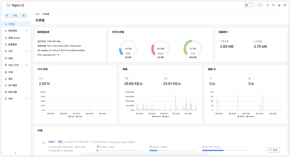The height and width of the screenshot is (157, 290).
Task: Open 用户管理 in the sidebar
Action: 16,85
